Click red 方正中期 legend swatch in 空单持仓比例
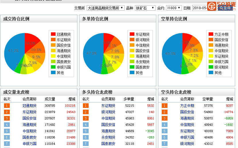The width and height of the screenshot is (238, 148). 211,34
